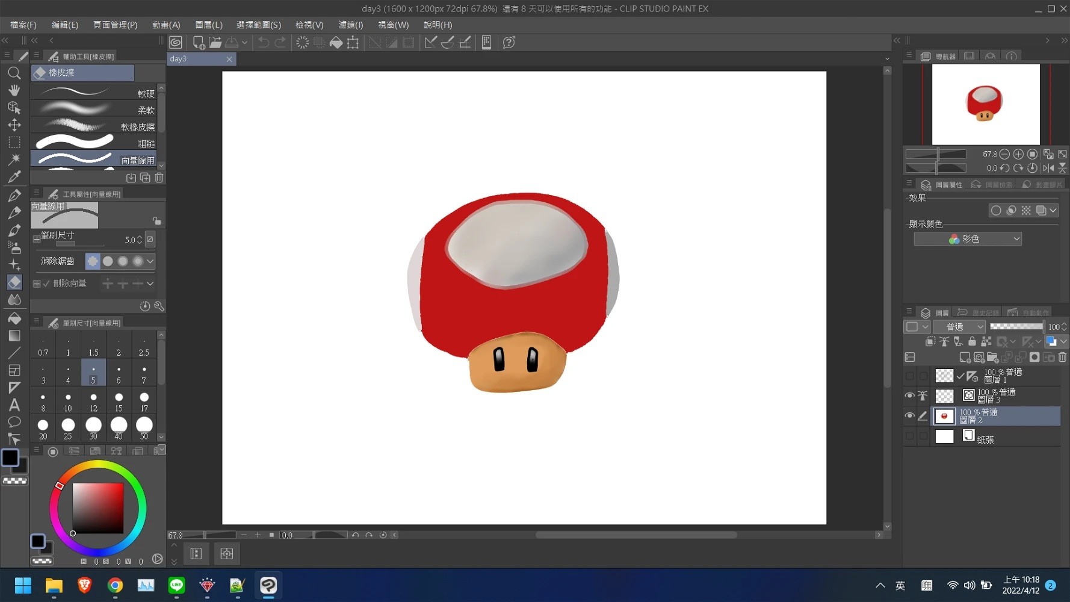Show 圖層 1 by clicking its visibility box
The height and width of the screenshot is (602, 1070).
point(909,376)
